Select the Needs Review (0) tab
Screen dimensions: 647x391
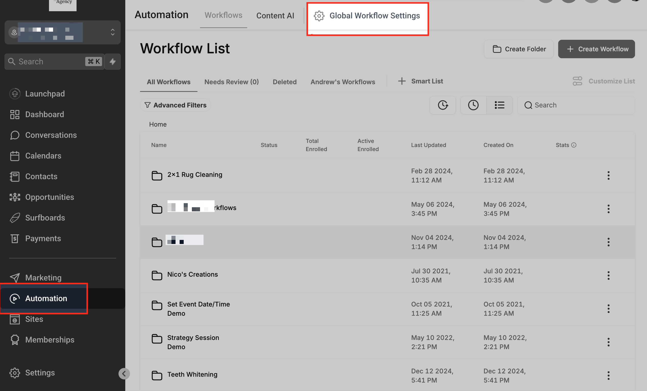[x=231, y=82]
